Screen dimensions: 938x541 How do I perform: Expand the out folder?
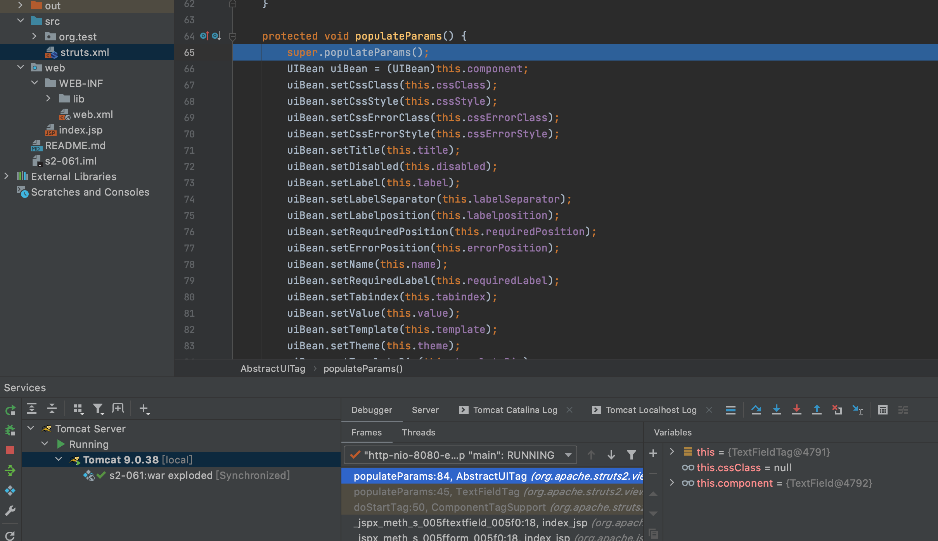point(21,5)
